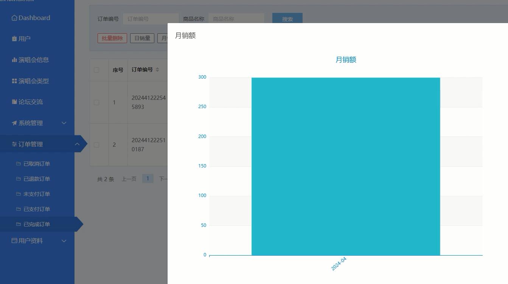Select page 1 in pagination

(x=148, y=178)
